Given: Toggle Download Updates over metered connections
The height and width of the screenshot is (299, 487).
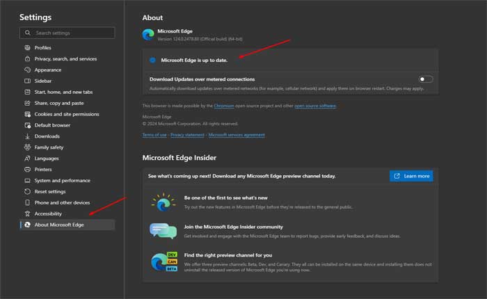Looking at the screenshot, I should point(425,79).
